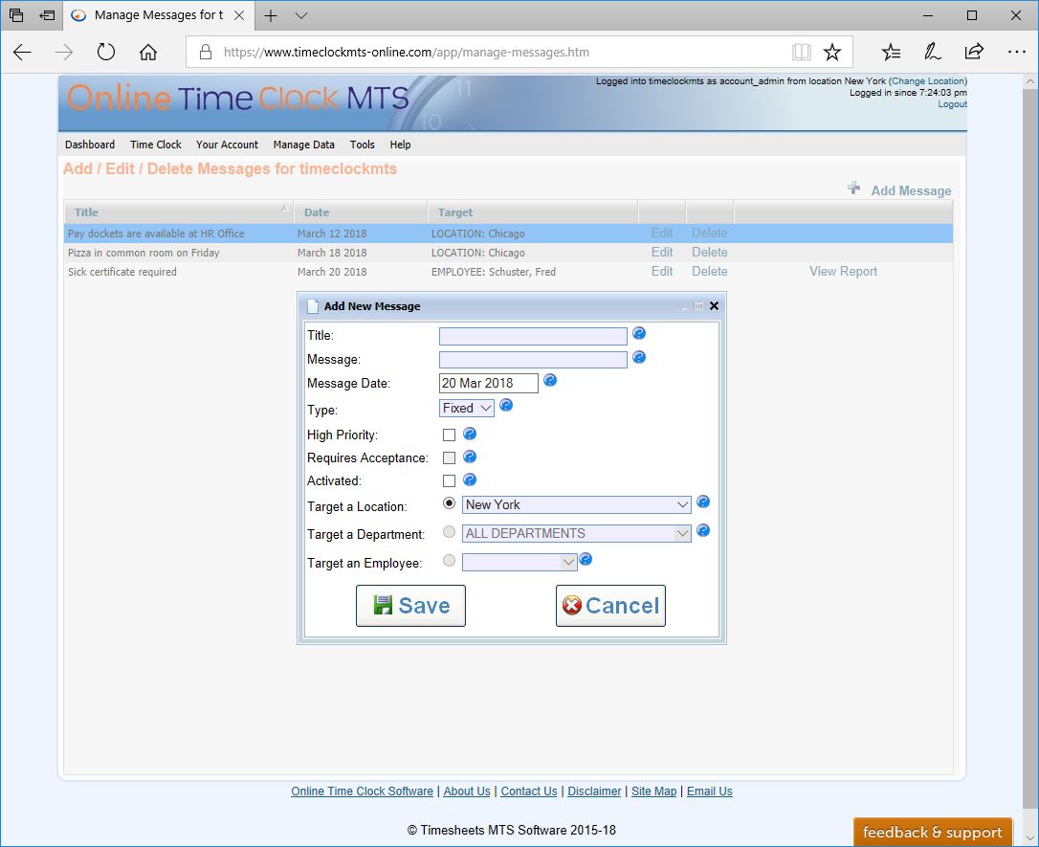
Task: Click help icon beside Type dropdown
Action: tap(505, 405)
